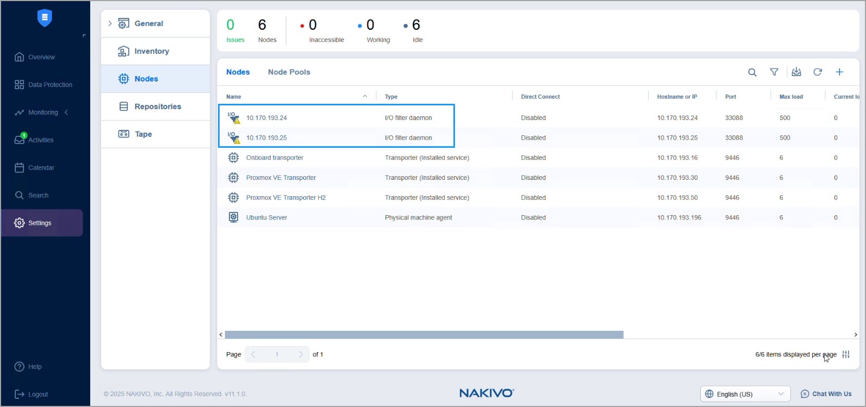Image resolution: width=866 pixels, height=407 pixels.
Task: Click Proxmox VE Transporter H2 icon
Action: click(233, 198)
